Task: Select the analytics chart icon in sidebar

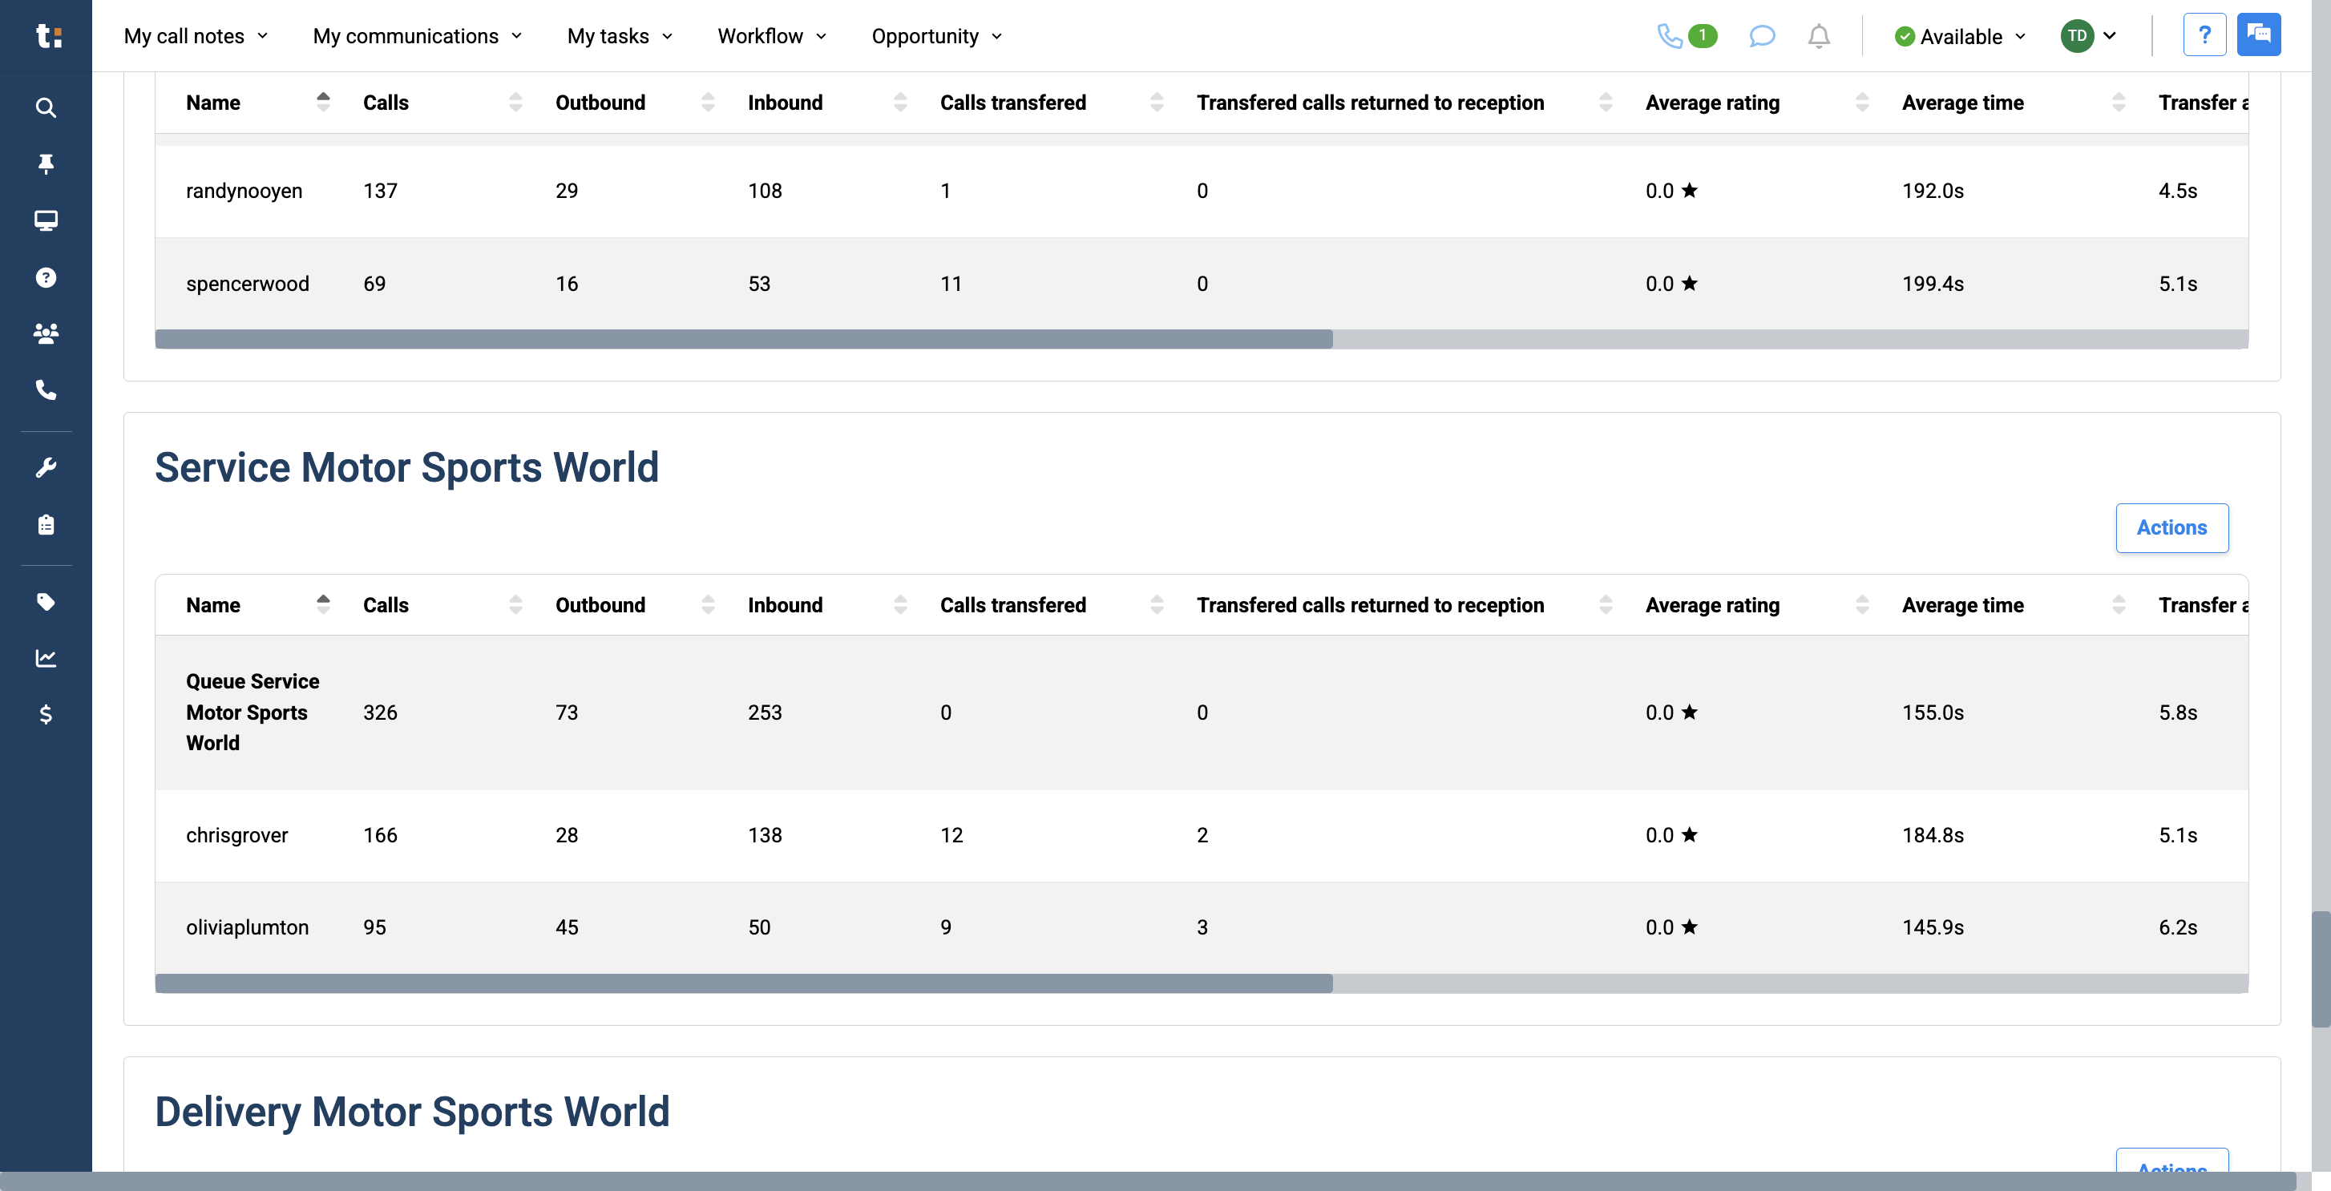Action: [45, 658]
